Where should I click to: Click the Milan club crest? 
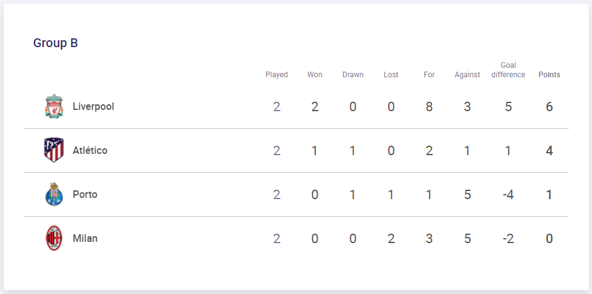(x=54, y=238)
